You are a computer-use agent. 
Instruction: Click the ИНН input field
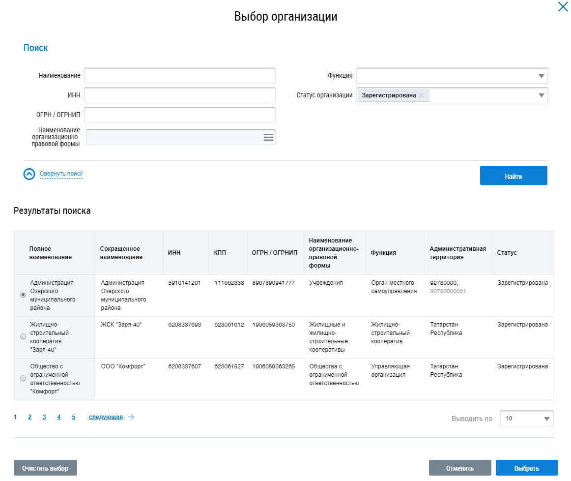tap(180, 95)
